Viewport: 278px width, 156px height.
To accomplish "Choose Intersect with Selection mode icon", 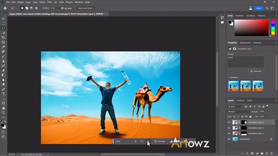I will (36, 8).
